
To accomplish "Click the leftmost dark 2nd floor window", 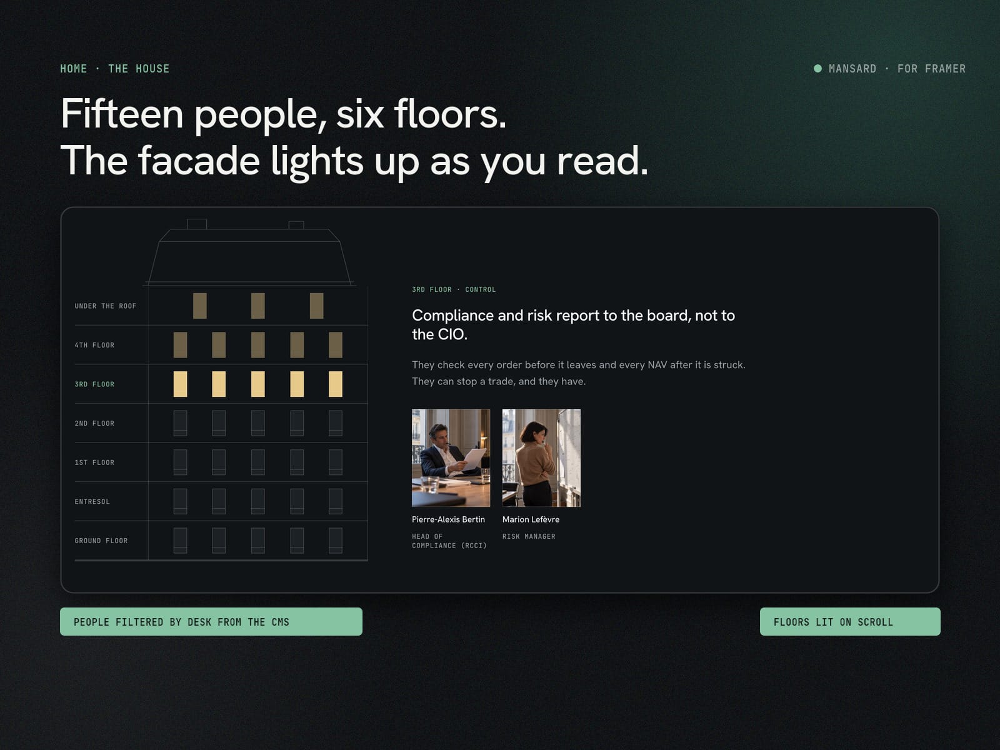I will [180, 423].
